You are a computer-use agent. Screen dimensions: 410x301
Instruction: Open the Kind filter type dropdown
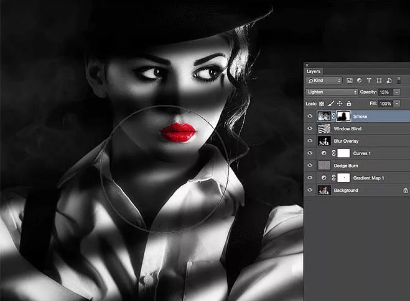tap(324, 81)
